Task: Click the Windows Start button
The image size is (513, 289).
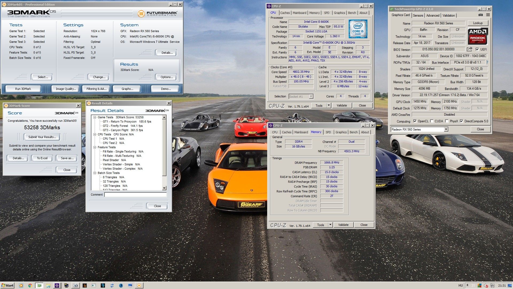Action: 7,286
